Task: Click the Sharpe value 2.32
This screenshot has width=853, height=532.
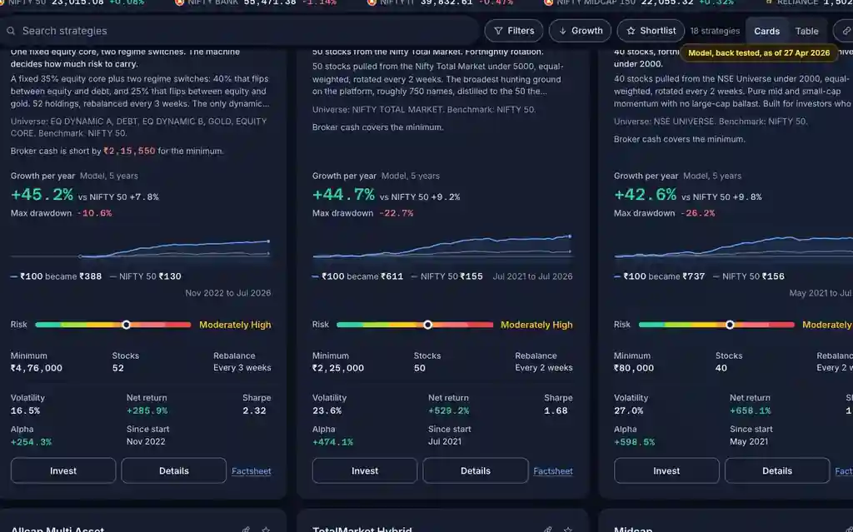Action: [x=255, y=410]
